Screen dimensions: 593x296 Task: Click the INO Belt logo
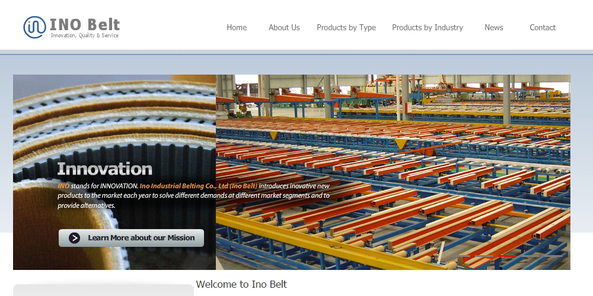(x=72, y=27)
